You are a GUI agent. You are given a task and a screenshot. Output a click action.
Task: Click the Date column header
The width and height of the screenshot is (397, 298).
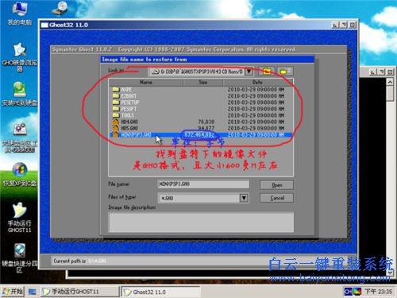[x=257, y=82]
